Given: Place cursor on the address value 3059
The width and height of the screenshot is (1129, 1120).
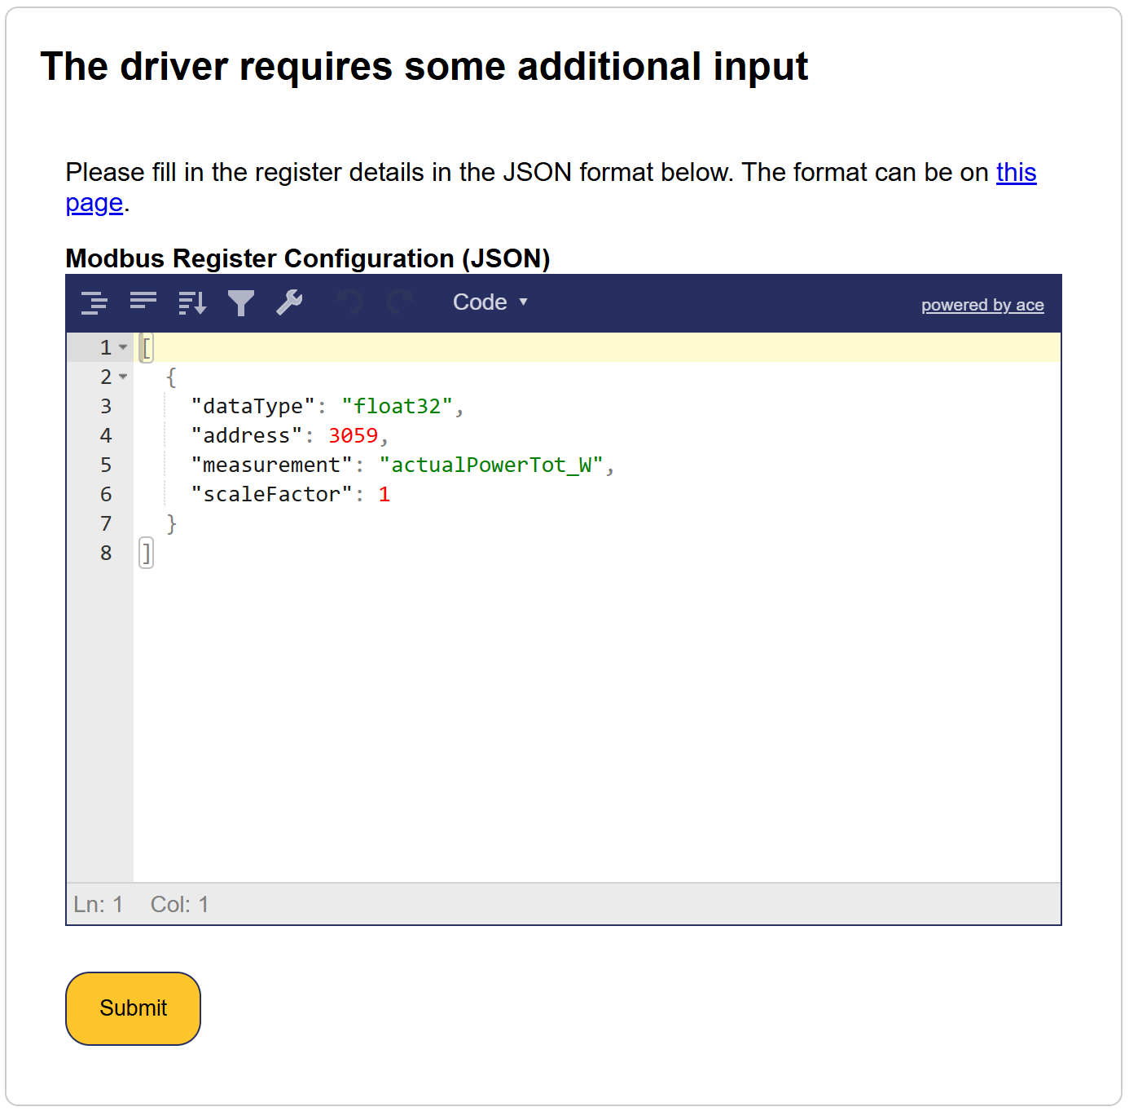Looking at the screenshot, I should [354, 435].
